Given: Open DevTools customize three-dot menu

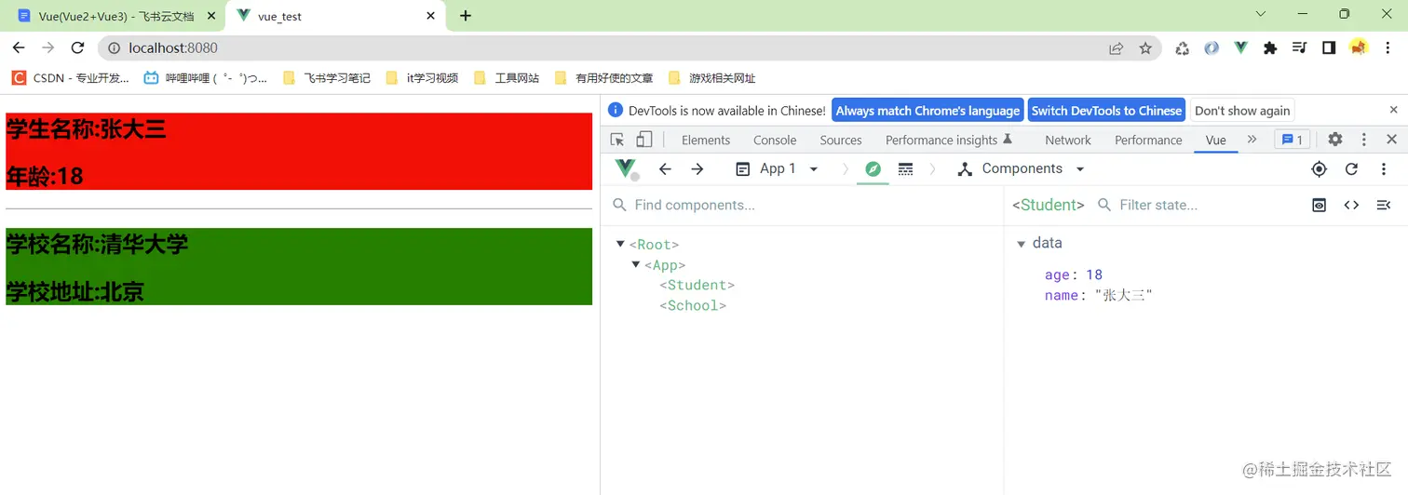Looking at the screenshot, I should [x=1363, y=140].
